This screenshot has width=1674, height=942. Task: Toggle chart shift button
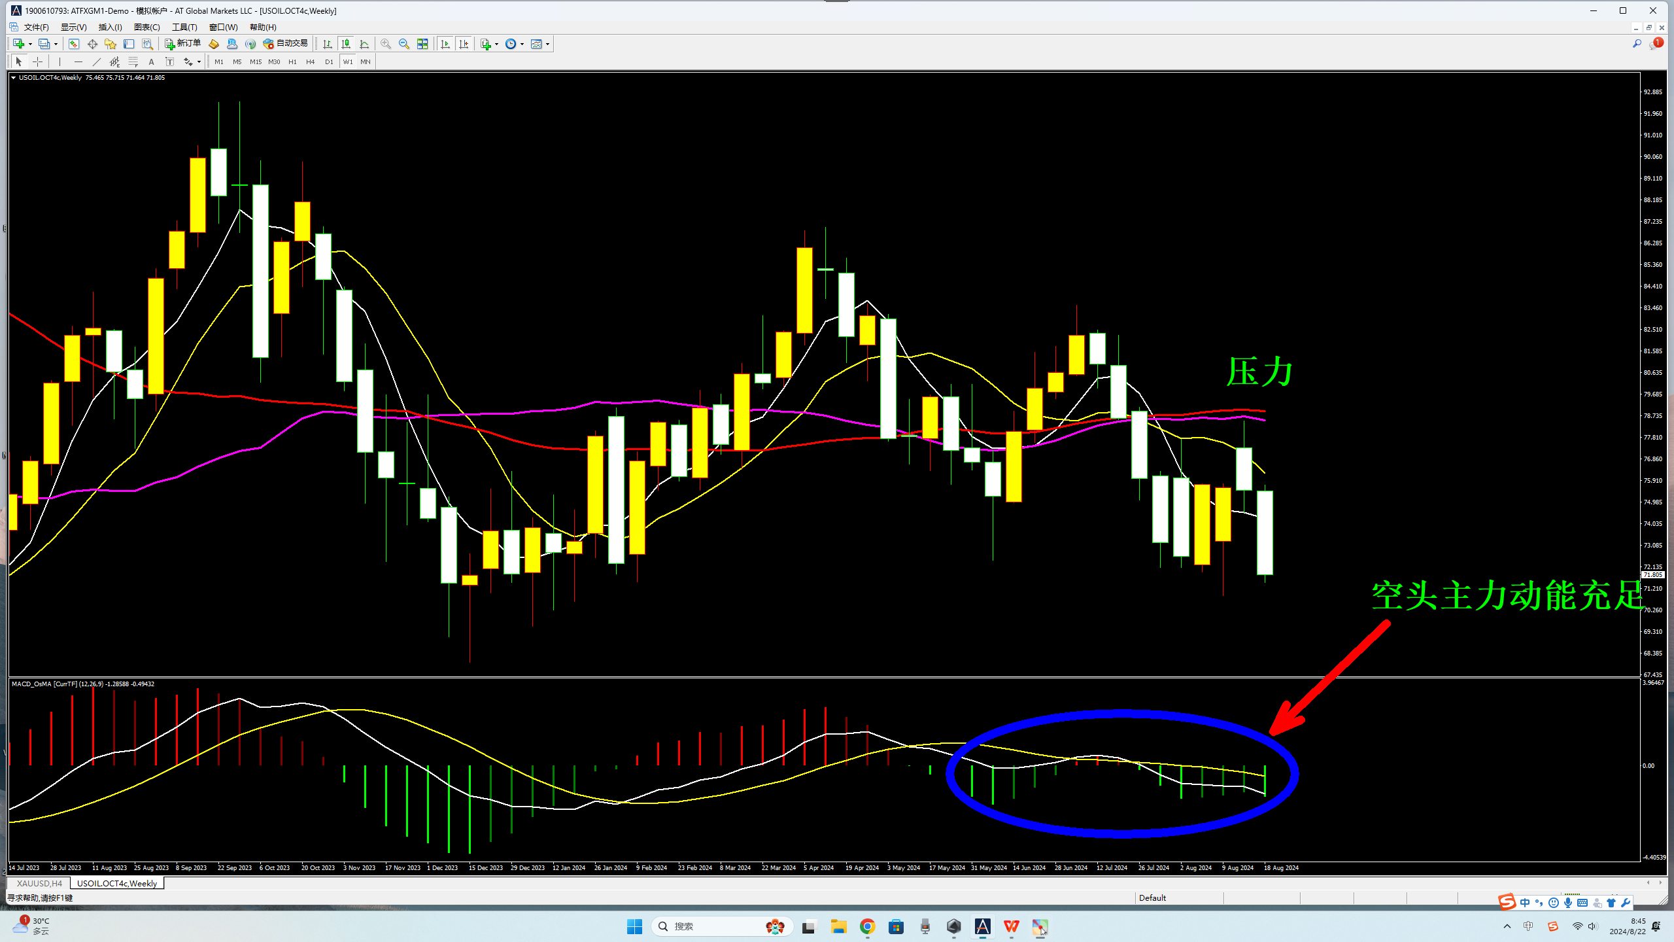click(464, 44)
